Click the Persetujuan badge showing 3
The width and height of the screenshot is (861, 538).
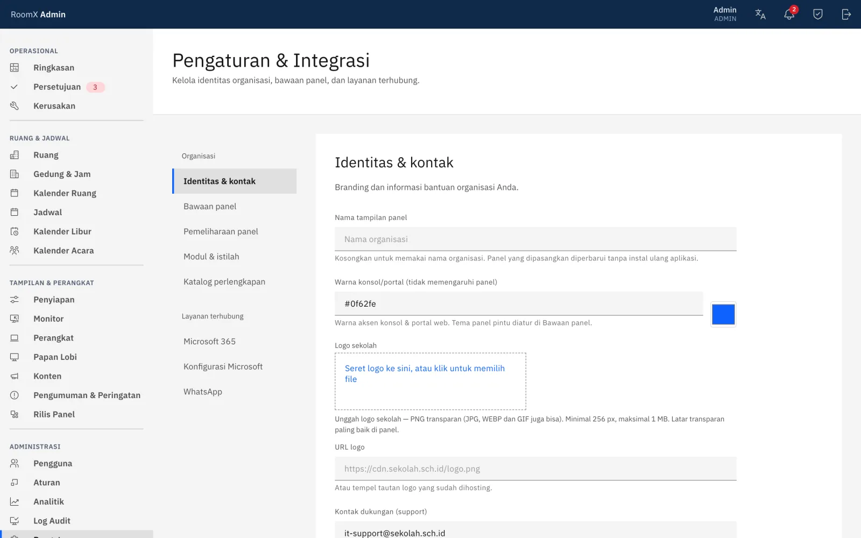pos(95,87)
